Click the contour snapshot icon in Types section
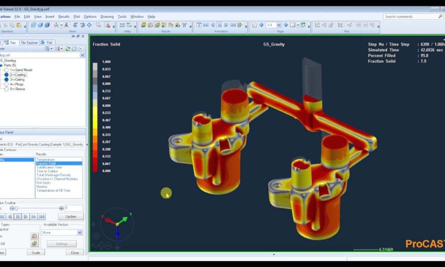Viewport: 445px width, 267px height. coord(34,236)
